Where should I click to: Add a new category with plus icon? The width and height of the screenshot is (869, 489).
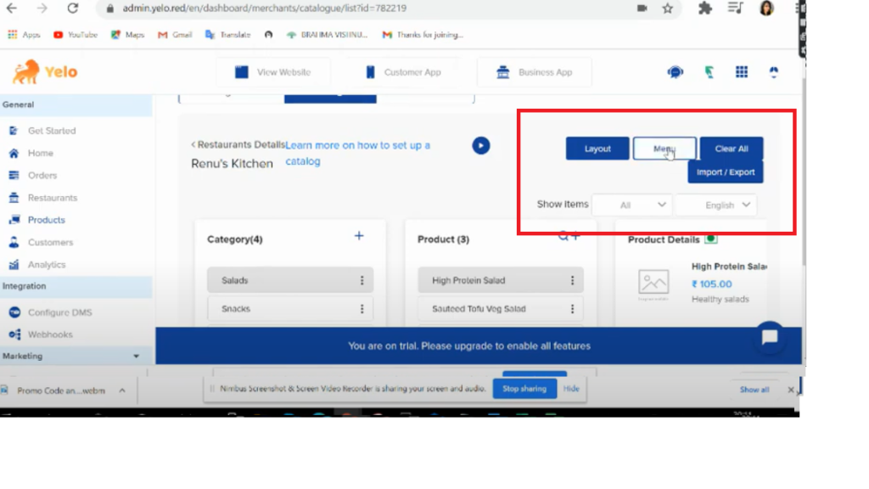[x=359, y=236]
